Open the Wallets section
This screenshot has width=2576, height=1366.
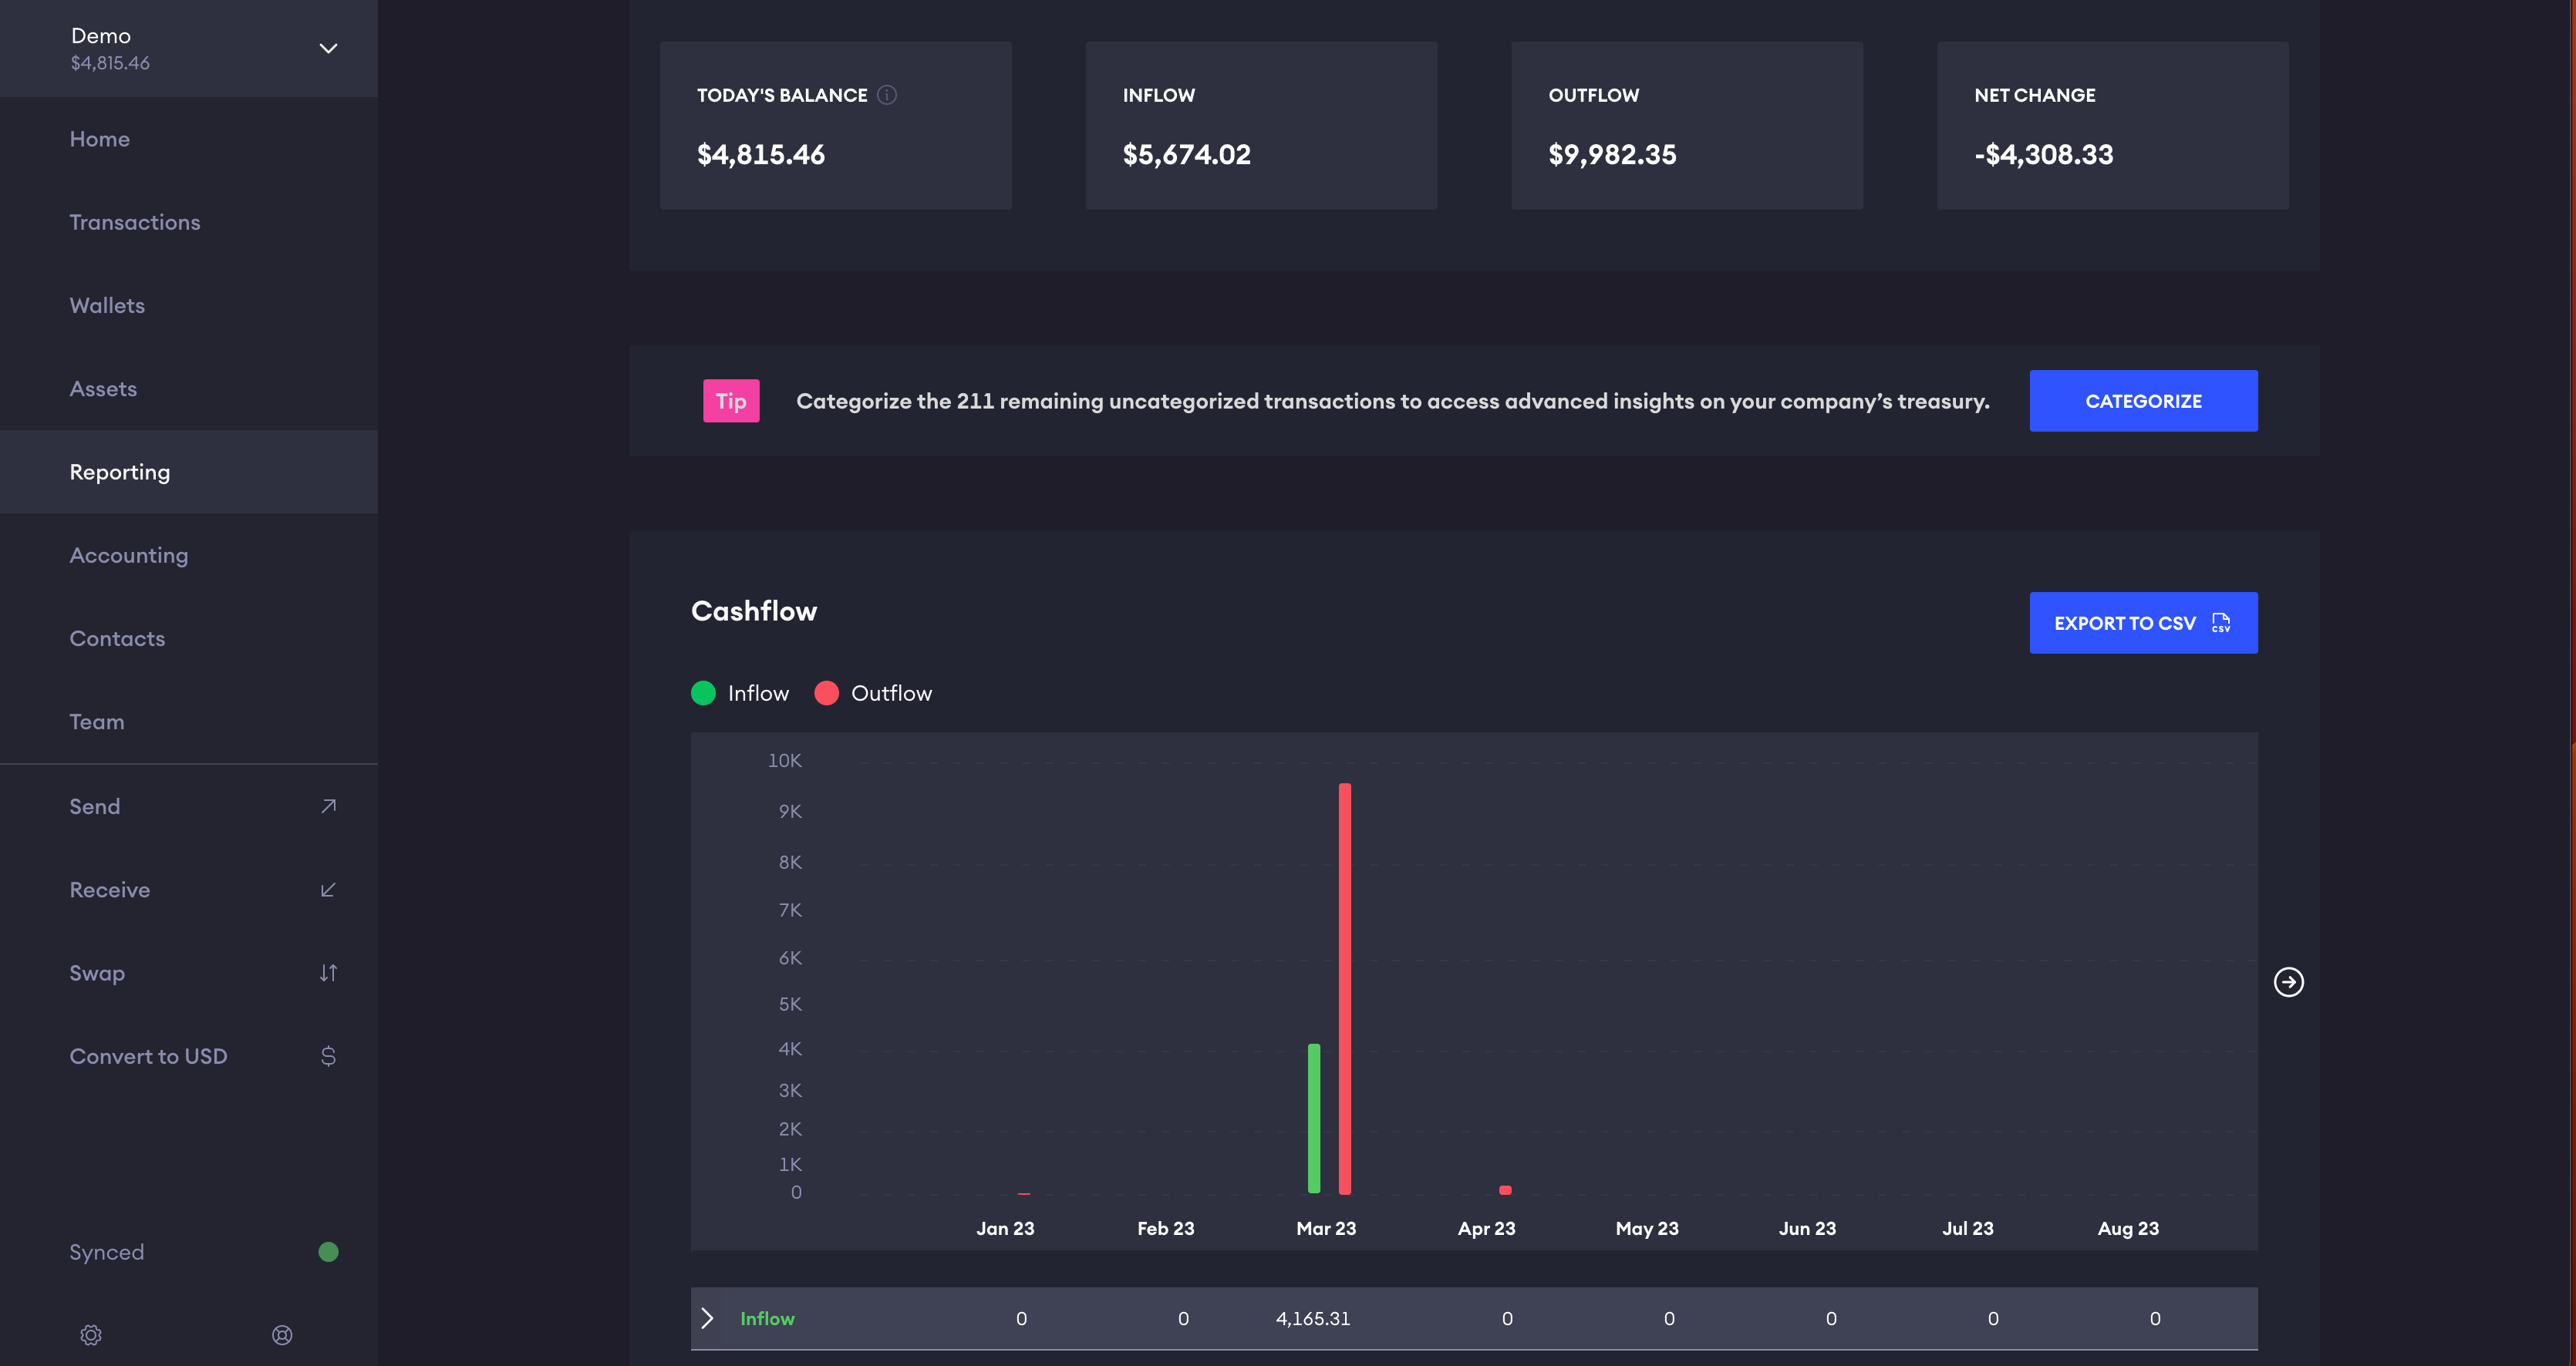coord(107,306)
